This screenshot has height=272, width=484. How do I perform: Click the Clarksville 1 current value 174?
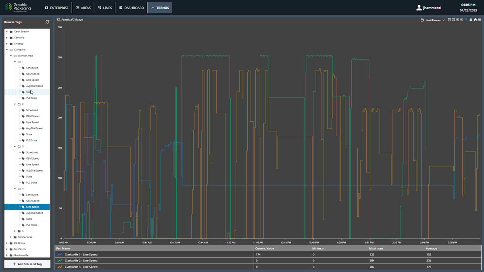[x=258, y=255]
